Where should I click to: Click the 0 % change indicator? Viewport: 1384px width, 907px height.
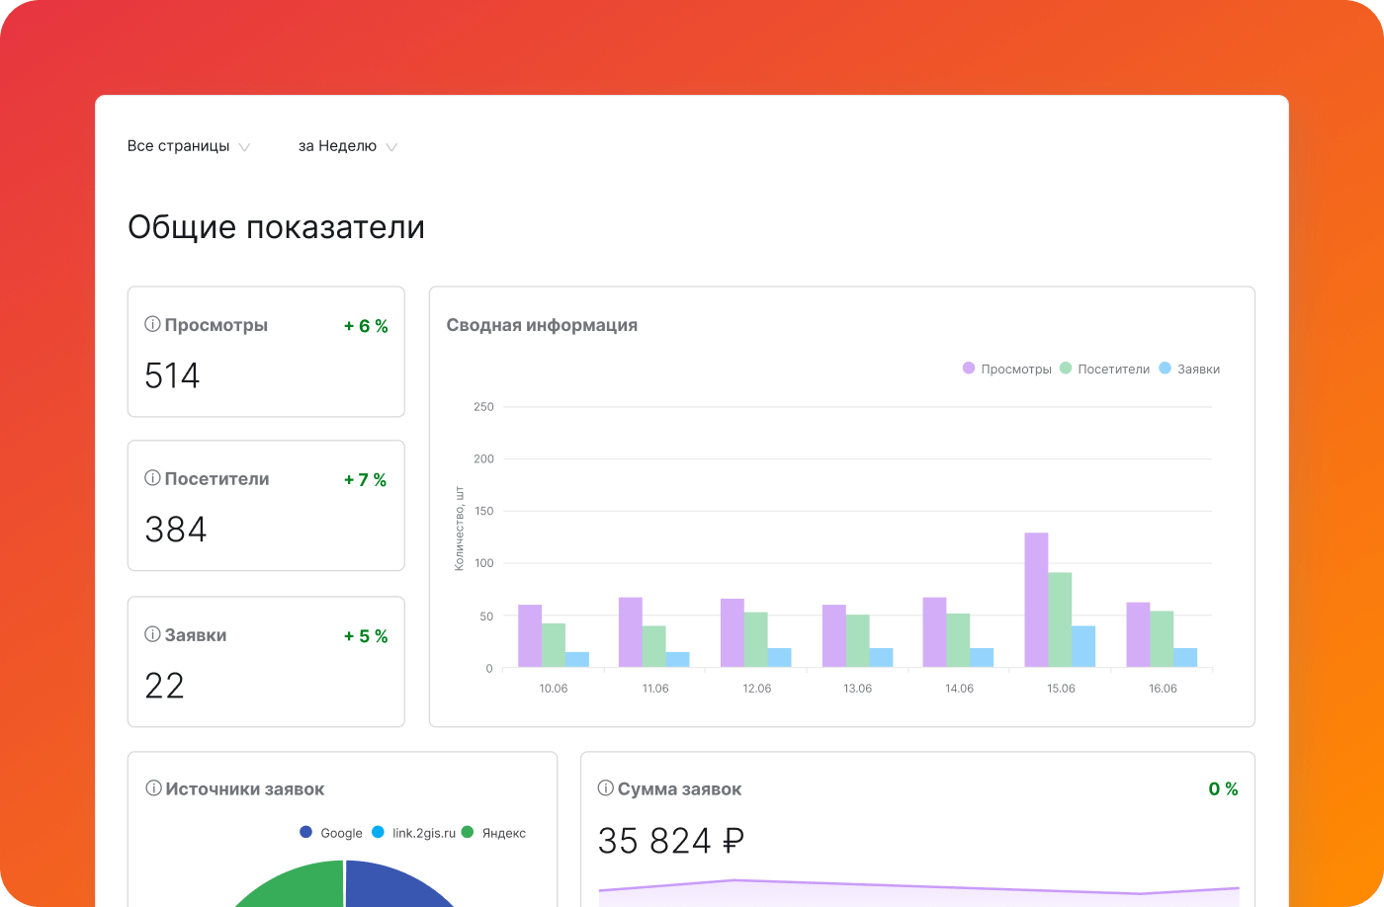coord(1224,789)
